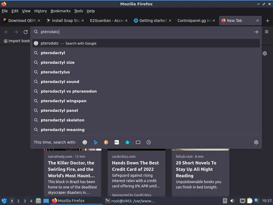Open the View menu
Screen dimensions: 273x205
pos(26,11)
